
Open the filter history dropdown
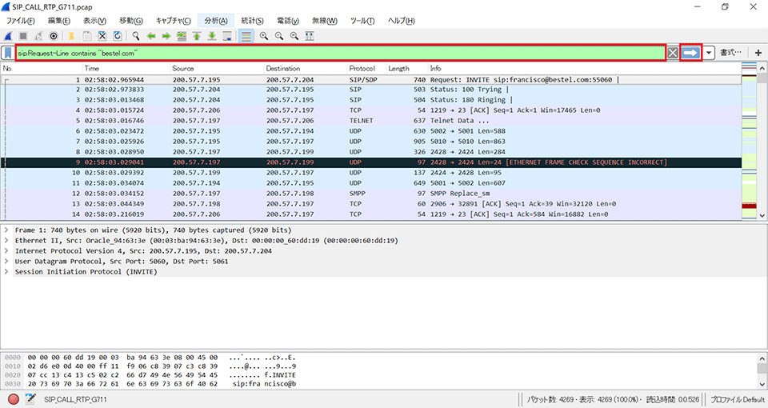710,53
